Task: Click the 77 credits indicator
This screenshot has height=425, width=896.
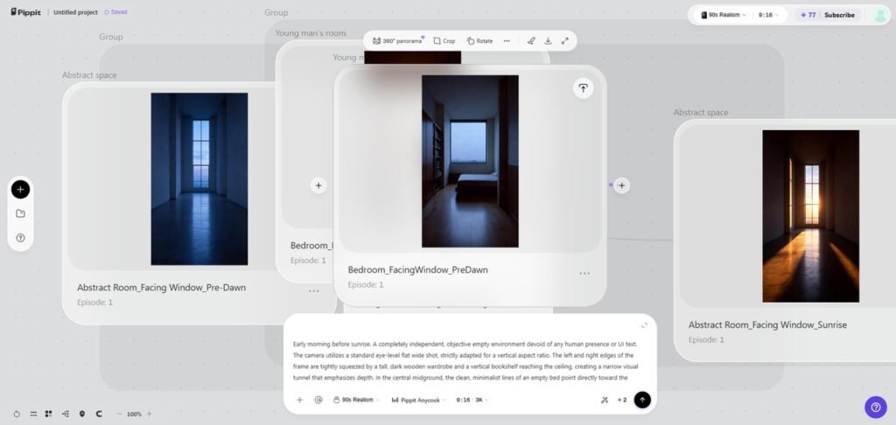Action: [808, 15]
